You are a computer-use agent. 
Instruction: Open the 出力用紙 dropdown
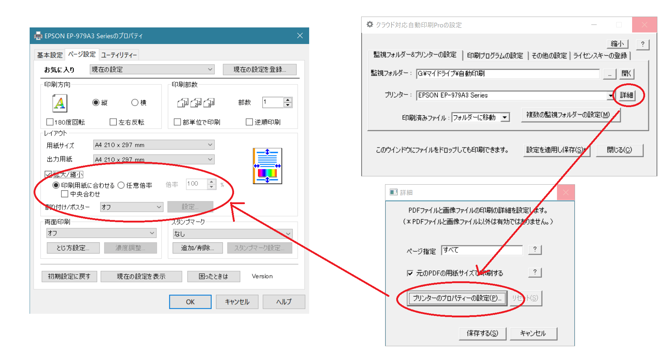(154, 159)
